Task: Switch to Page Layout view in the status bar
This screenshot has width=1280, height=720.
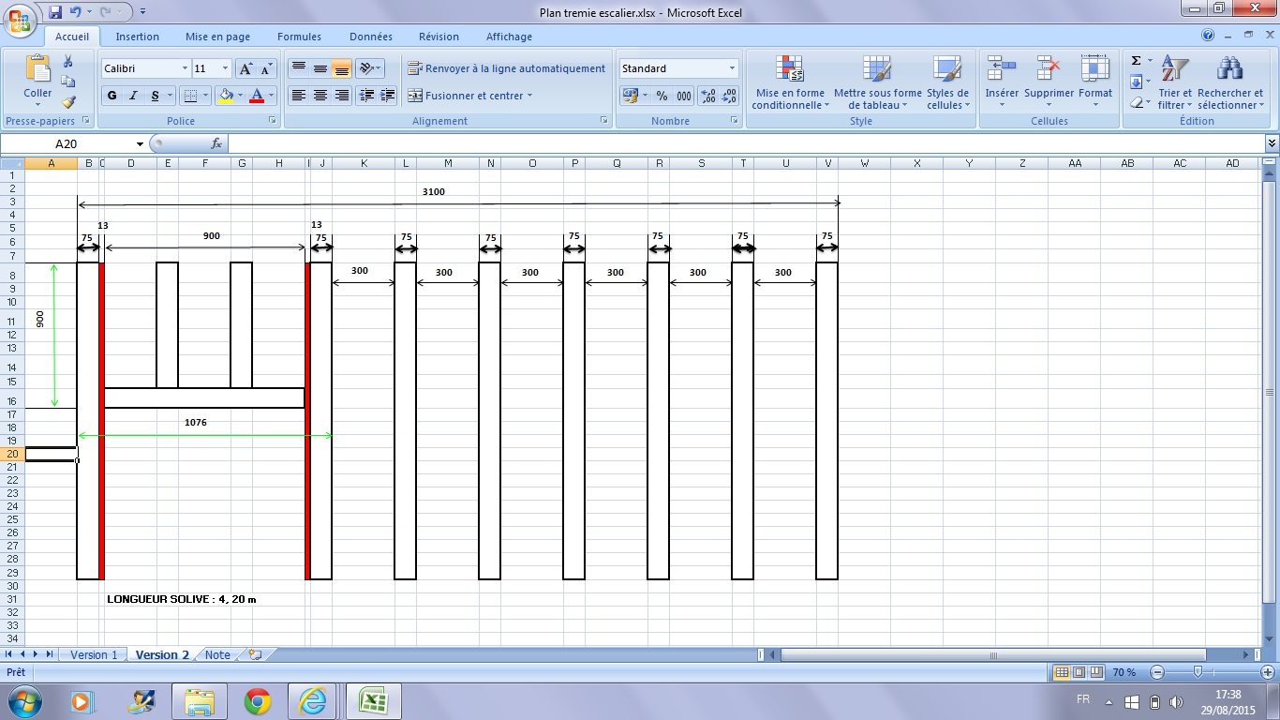Action: point(1078,672)
